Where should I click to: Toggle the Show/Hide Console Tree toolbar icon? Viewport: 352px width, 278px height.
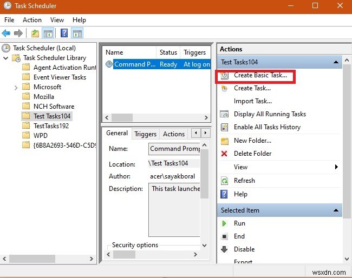[x=48, y=34]
